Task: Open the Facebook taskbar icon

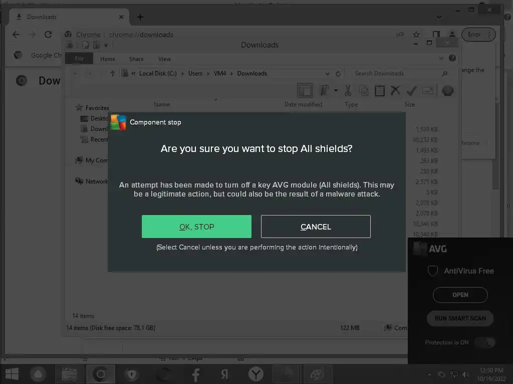Action: (196, 374)
